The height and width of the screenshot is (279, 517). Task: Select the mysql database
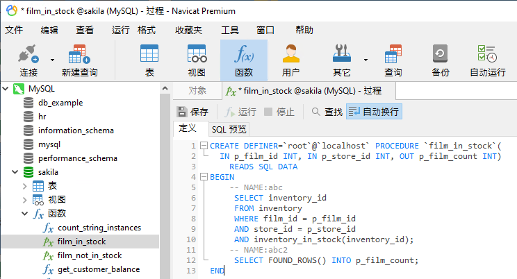pos(49,144)
